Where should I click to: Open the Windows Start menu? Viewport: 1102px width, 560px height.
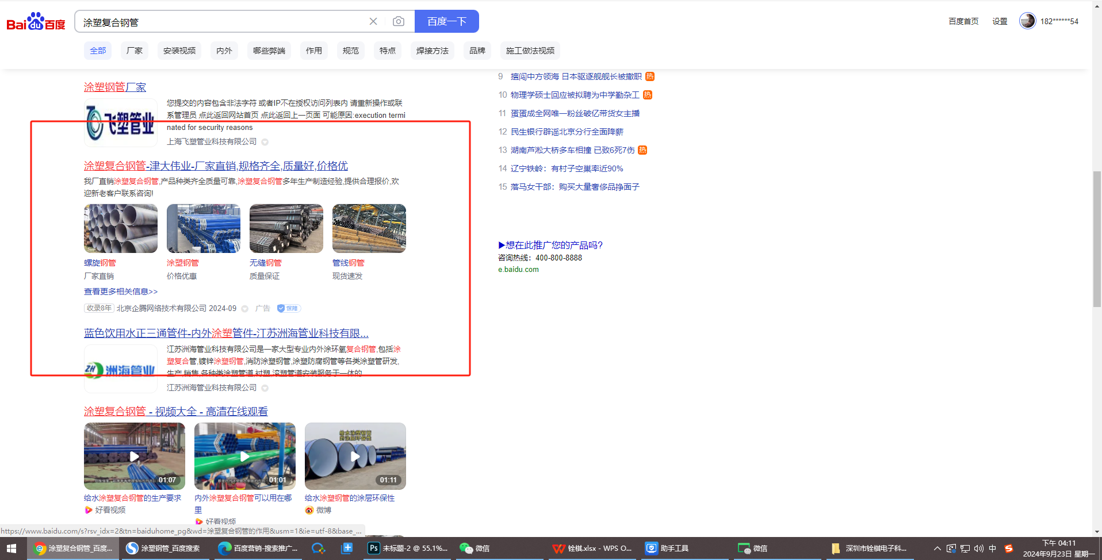(x=12, y=549)
